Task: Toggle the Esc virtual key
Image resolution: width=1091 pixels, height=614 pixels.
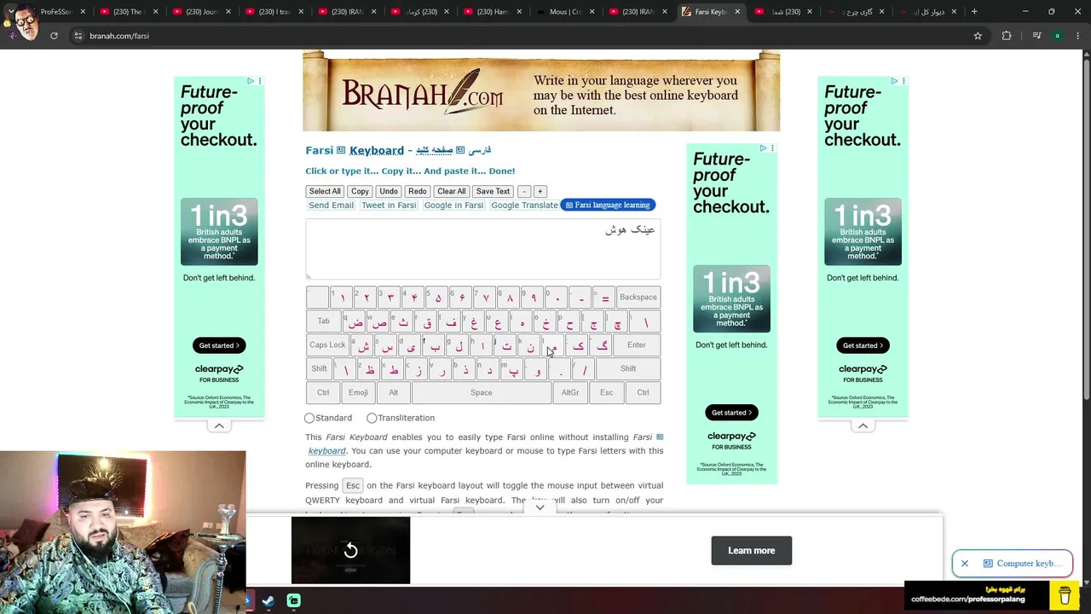Action: (x=606, y=392)
